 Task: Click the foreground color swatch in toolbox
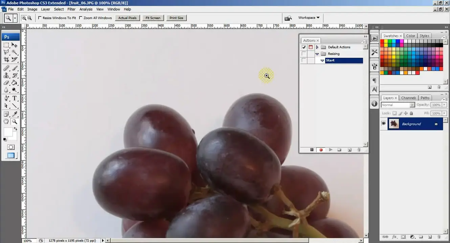coord(8,132)
